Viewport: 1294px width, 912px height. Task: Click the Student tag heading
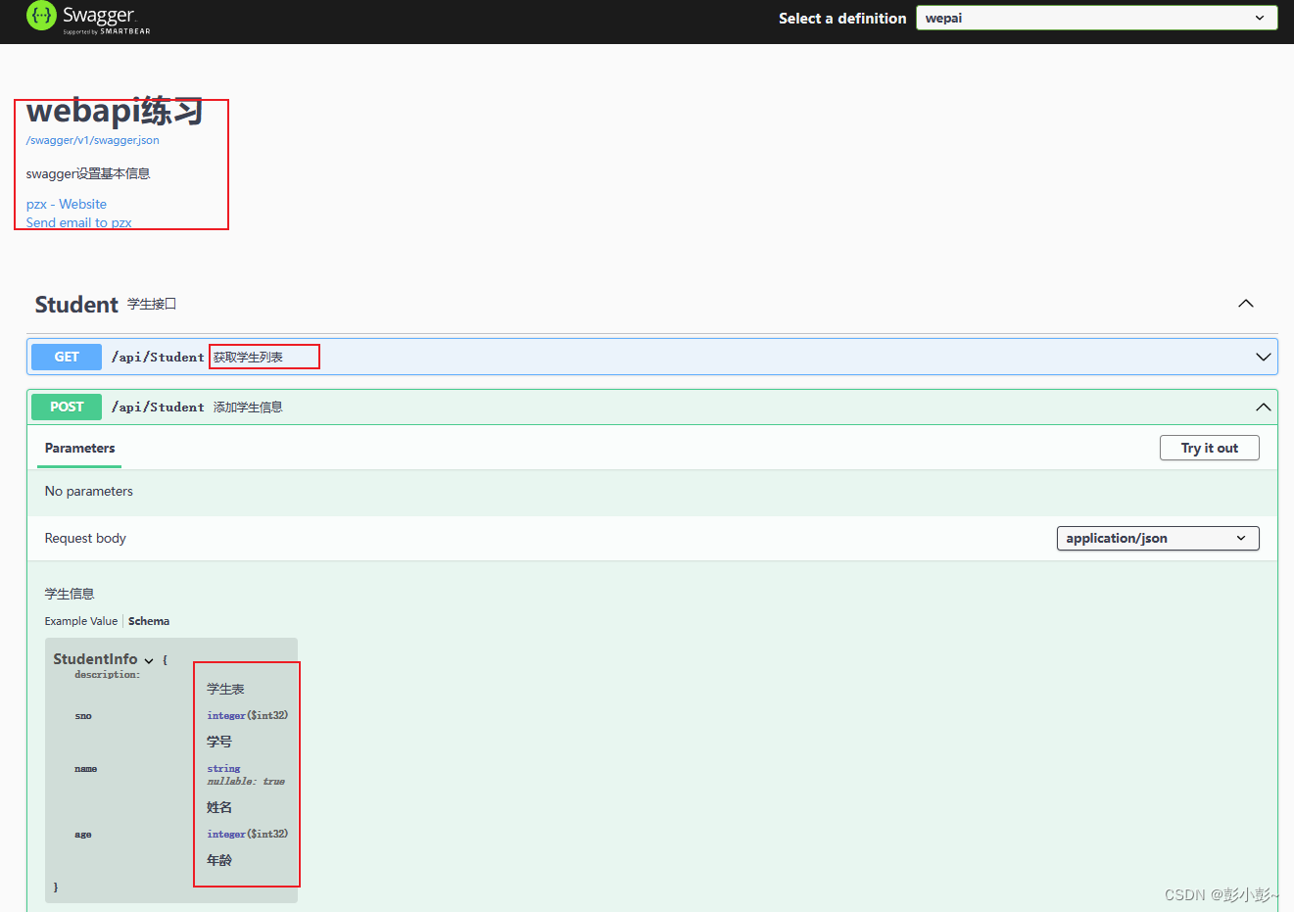(x=76, y=305)
